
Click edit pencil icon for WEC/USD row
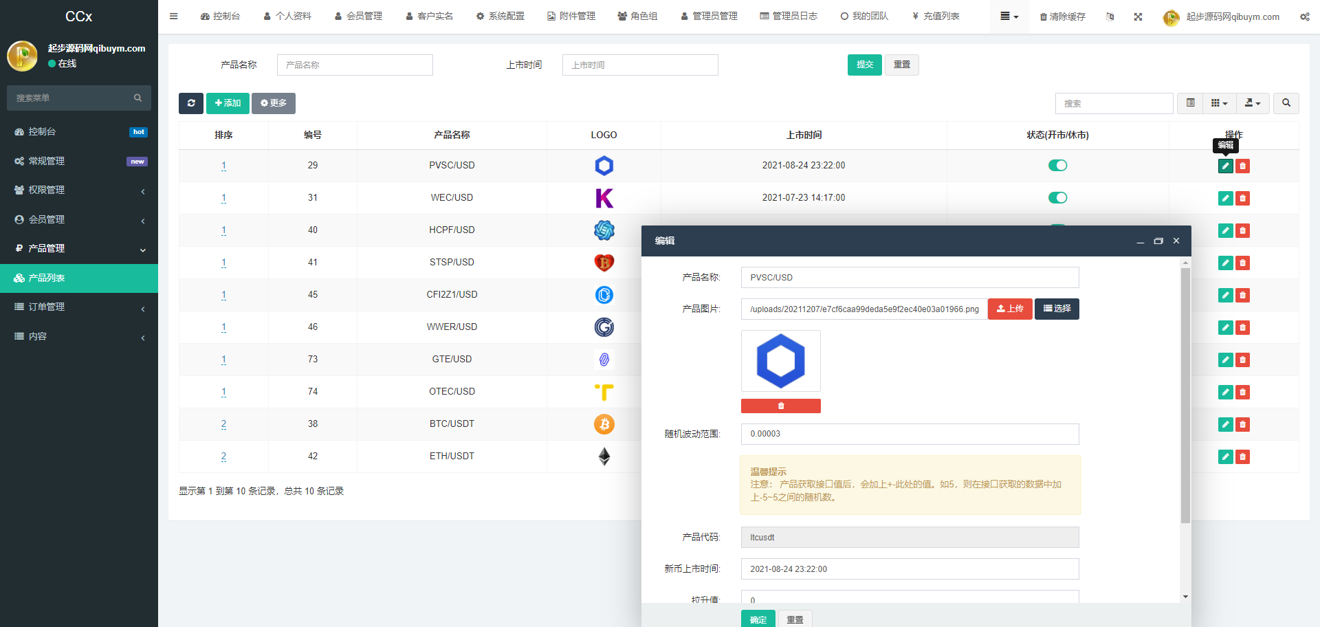[1225, 198]
